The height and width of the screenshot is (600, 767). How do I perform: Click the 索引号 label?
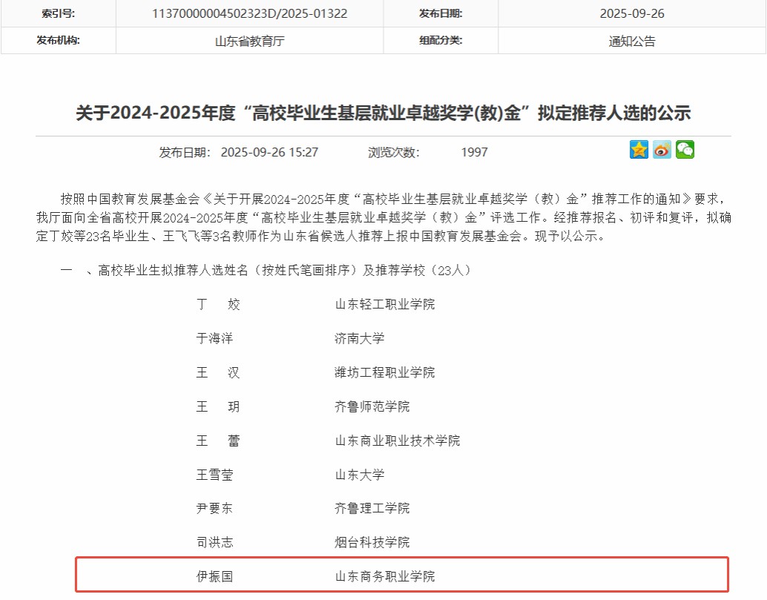[58, 14]
